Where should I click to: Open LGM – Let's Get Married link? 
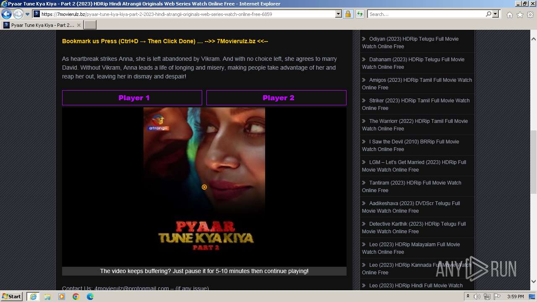(x=414, y=166)
